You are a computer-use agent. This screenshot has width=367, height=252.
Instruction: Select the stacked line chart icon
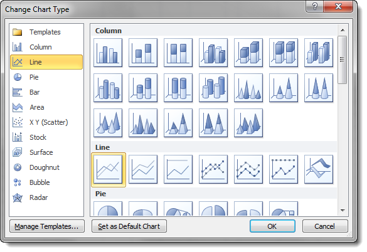pyautogui.click(x=143, y=169)
